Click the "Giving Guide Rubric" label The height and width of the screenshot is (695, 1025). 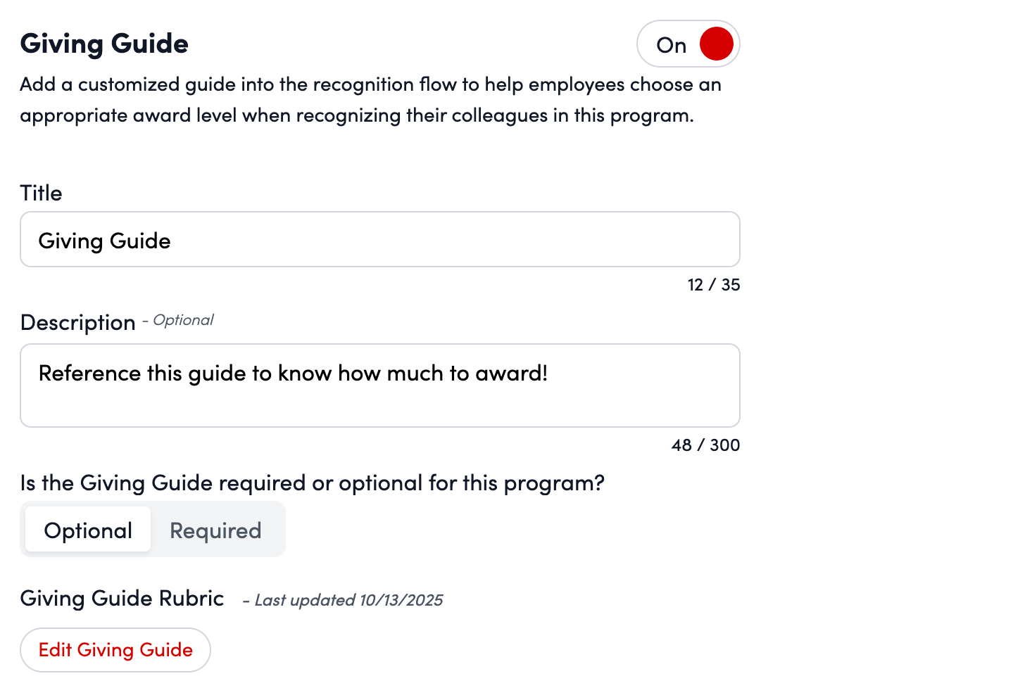(122, 599)
